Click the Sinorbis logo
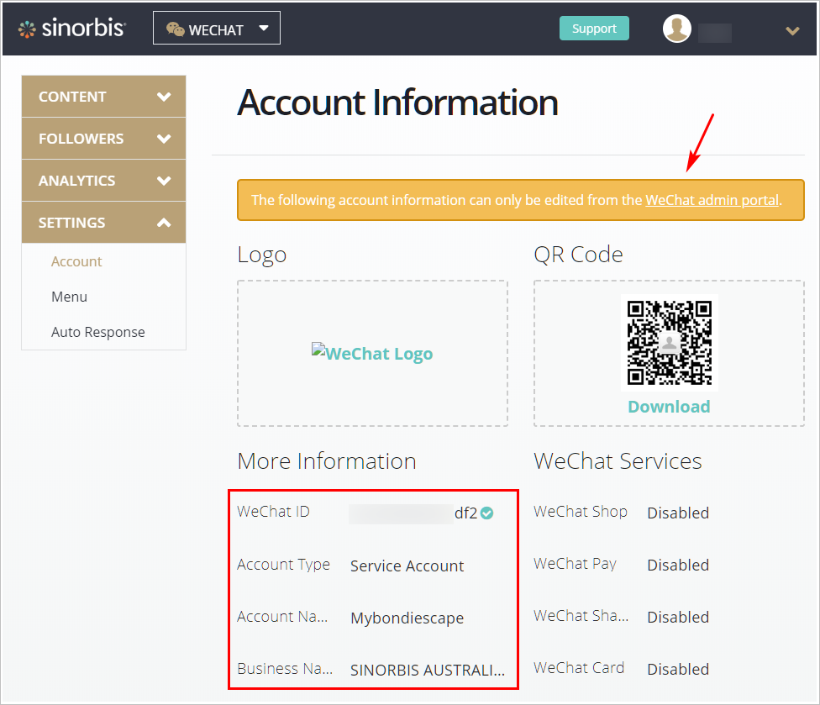Viewport: 820px width, 705px height. tap(71, 29)
